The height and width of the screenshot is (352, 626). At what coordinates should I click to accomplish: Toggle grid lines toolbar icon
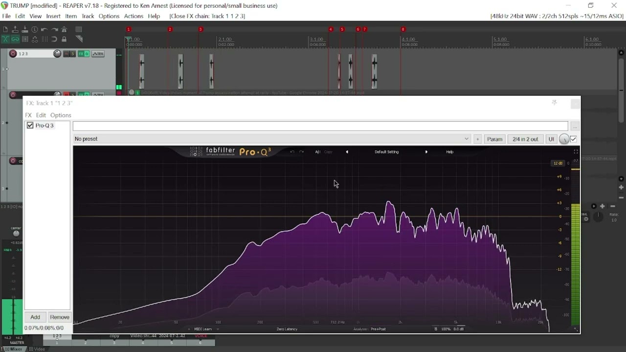pos(45,39)
